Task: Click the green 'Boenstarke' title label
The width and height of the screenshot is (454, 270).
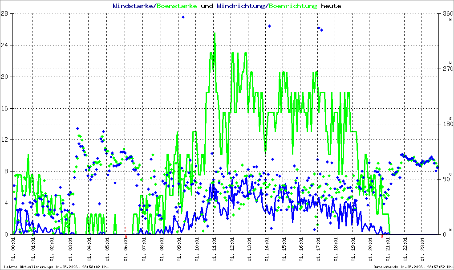Action: pos(177,6)
